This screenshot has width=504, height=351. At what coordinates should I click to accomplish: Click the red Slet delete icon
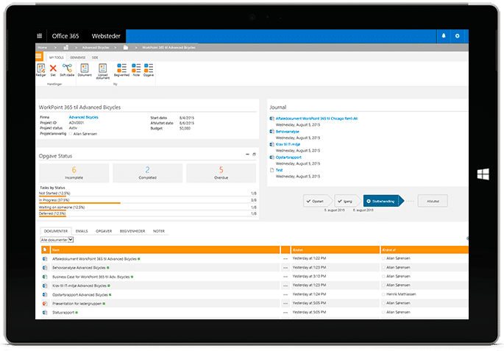pos(53,70)
